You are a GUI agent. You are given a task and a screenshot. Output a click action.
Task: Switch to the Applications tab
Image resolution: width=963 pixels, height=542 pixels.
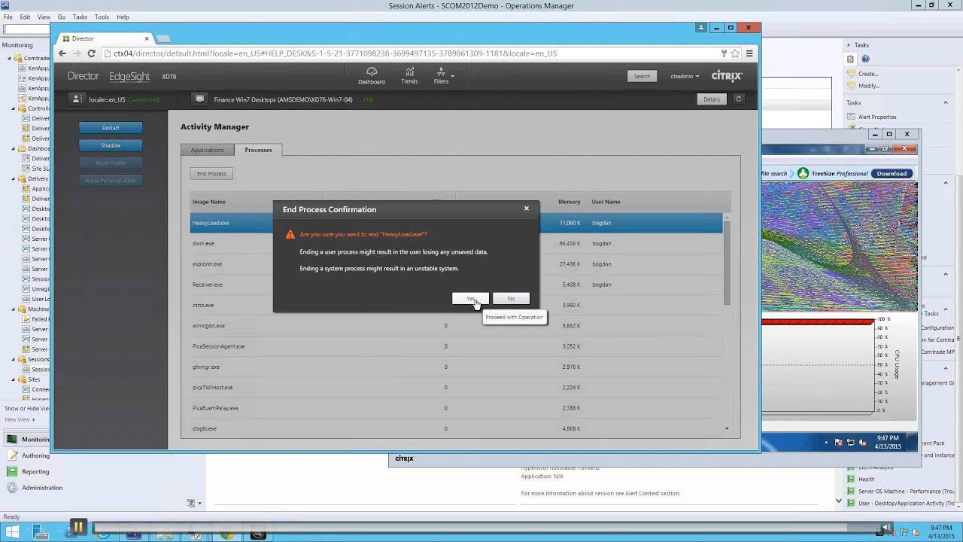pyautogui.click(x=207, y=150)
